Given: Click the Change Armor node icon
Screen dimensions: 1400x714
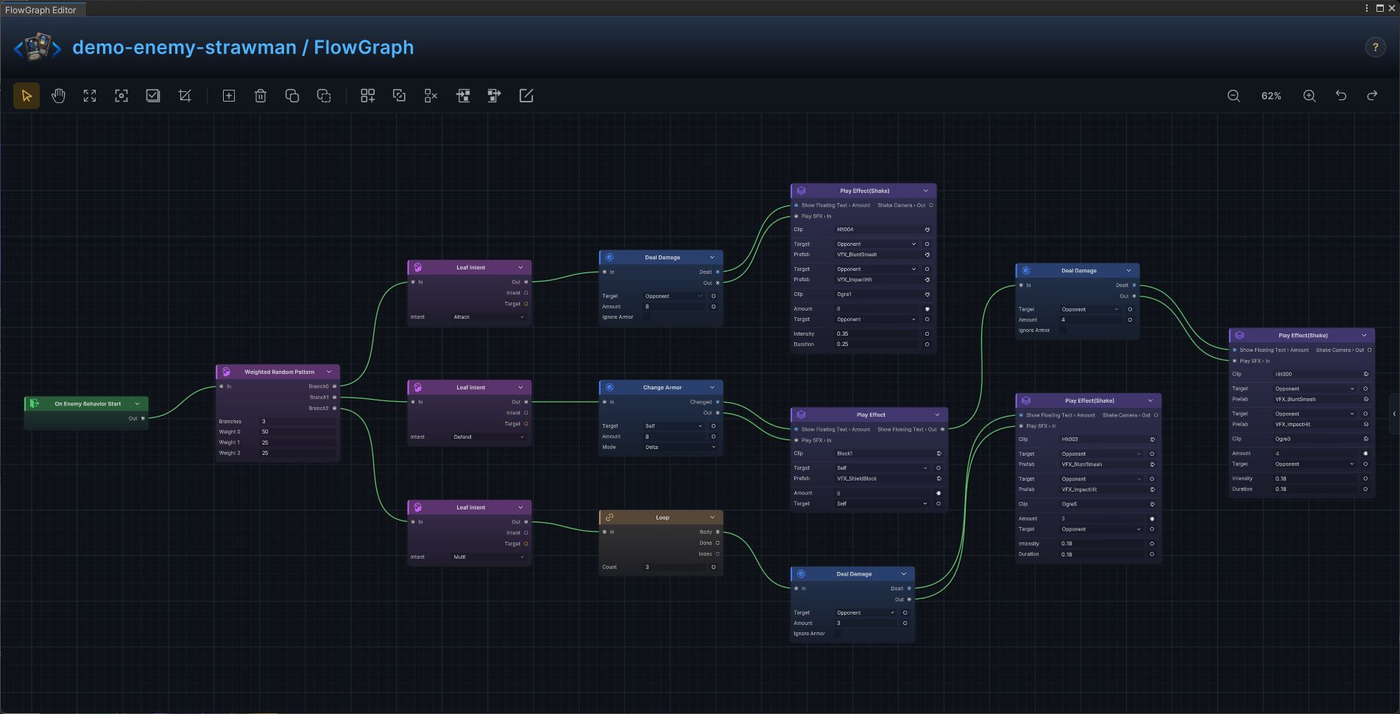Looking at the screenshot, I should [x=609, y=387].
